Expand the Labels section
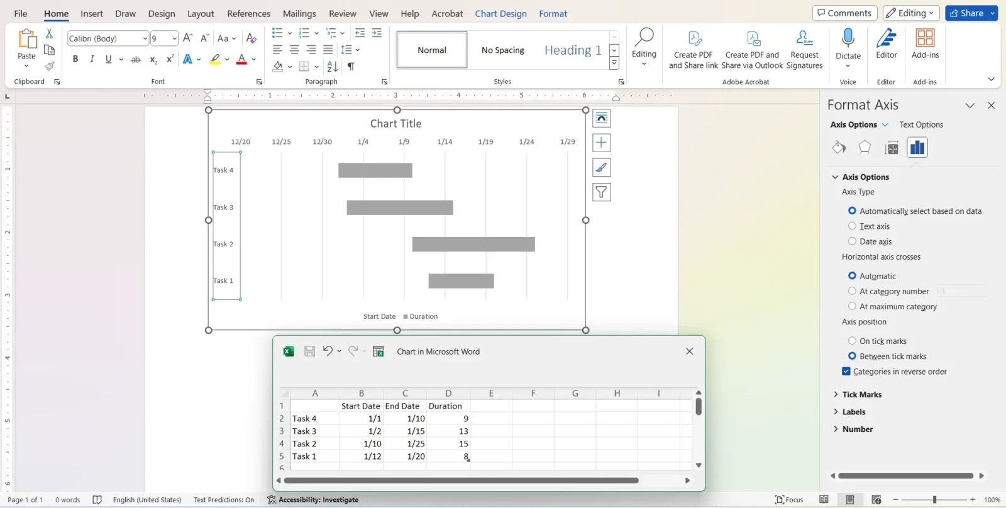Image resolution: width=1006 pixels, height=508 pixels. 853,412
